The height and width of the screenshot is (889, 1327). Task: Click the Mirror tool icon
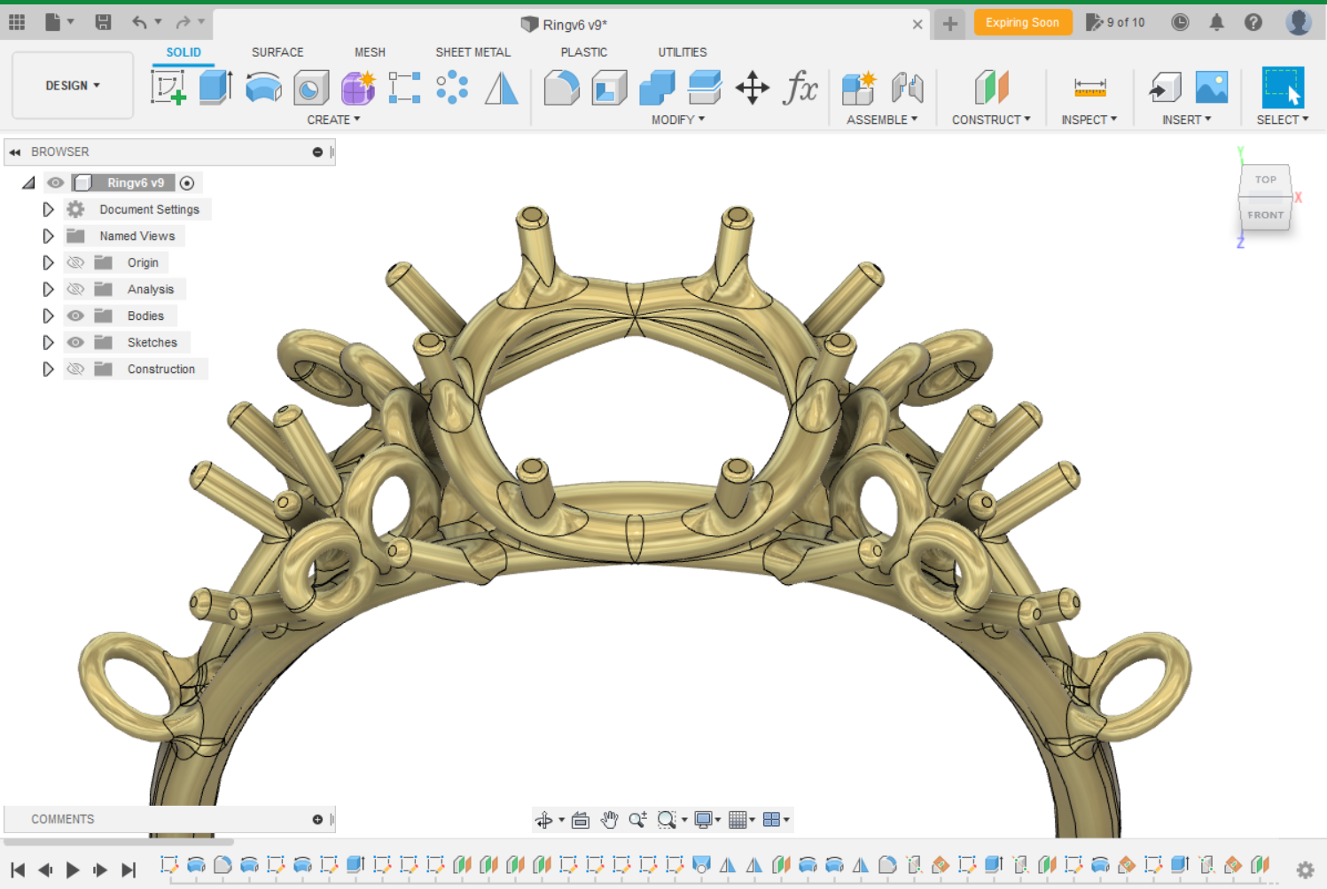point(502,88)
